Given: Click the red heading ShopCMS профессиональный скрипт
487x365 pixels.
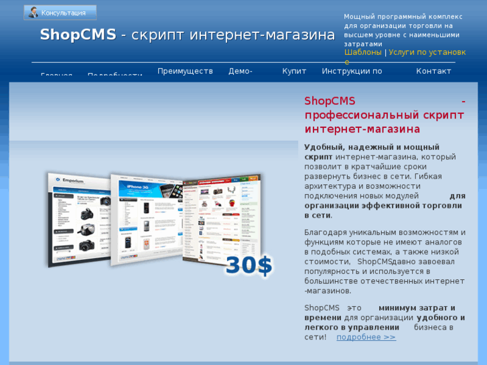Looking at the screenshot, I should pos(385,115).
